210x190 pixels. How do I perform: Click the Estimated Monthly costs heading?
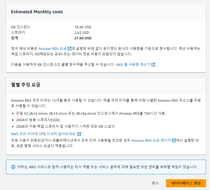pyautogui.click(x=37, y=12)
